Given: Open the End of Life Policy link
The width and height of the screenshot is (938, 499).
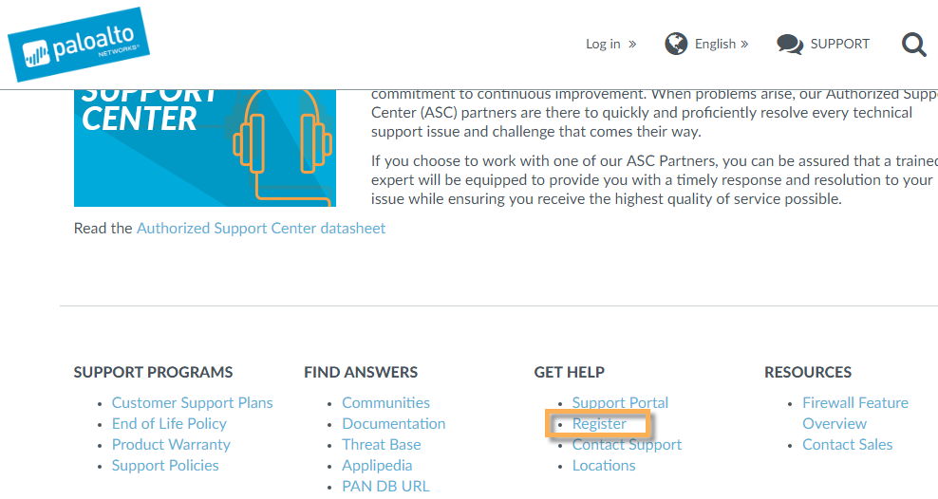Looking at the screenshot, I should tap(169, 424).
